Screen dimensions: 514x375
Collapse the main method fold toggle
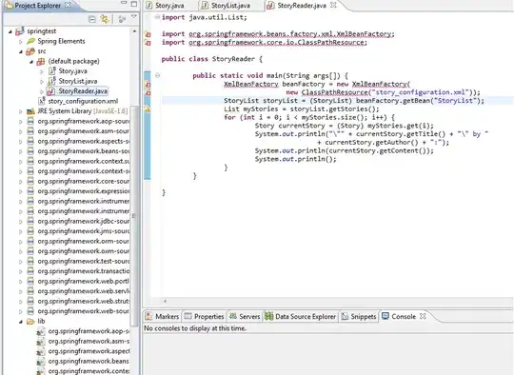pyautogui.click(x=157, y=76)
